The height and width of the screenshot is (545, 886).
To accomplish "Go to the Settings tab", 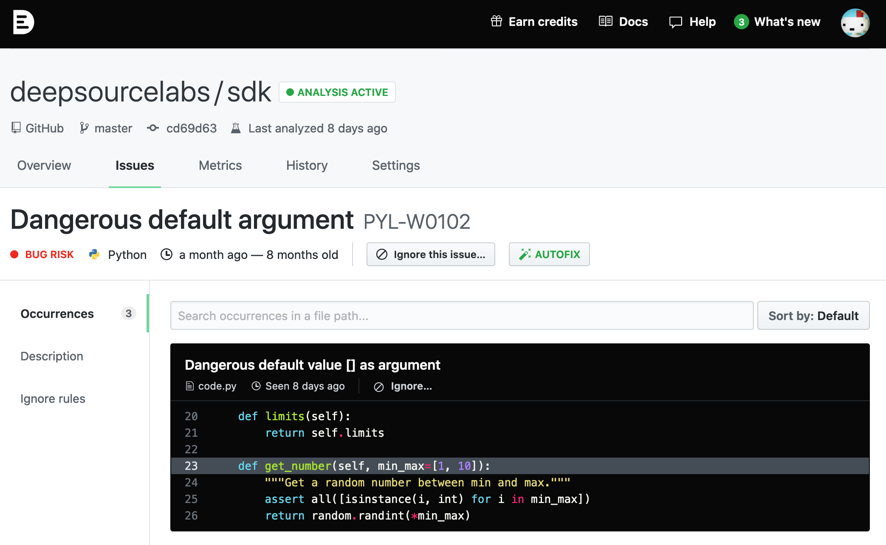I will click(x=395, y=165).
